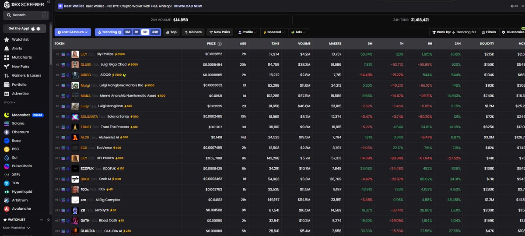Image resolution: width=525 pixels, height=236 pixels.
Task: Select the PulseChain chain icon
Action: click(7, 166)
